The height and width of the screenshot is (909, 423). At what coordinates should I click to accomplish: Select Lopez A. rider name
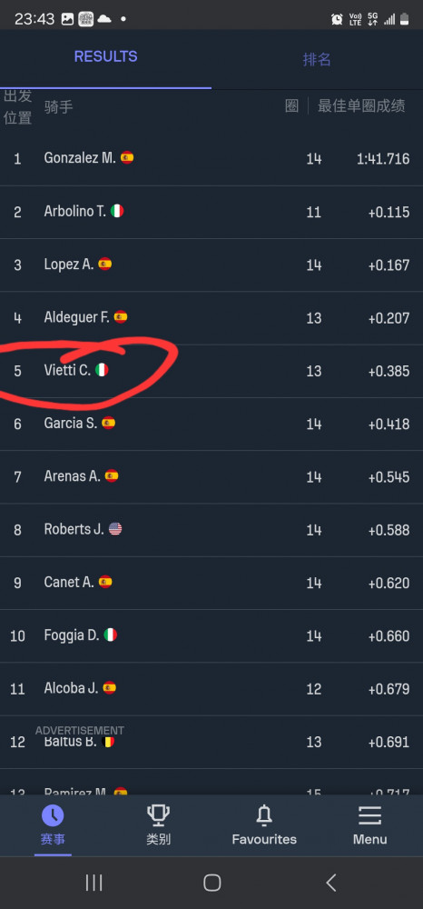click(69, 265)
